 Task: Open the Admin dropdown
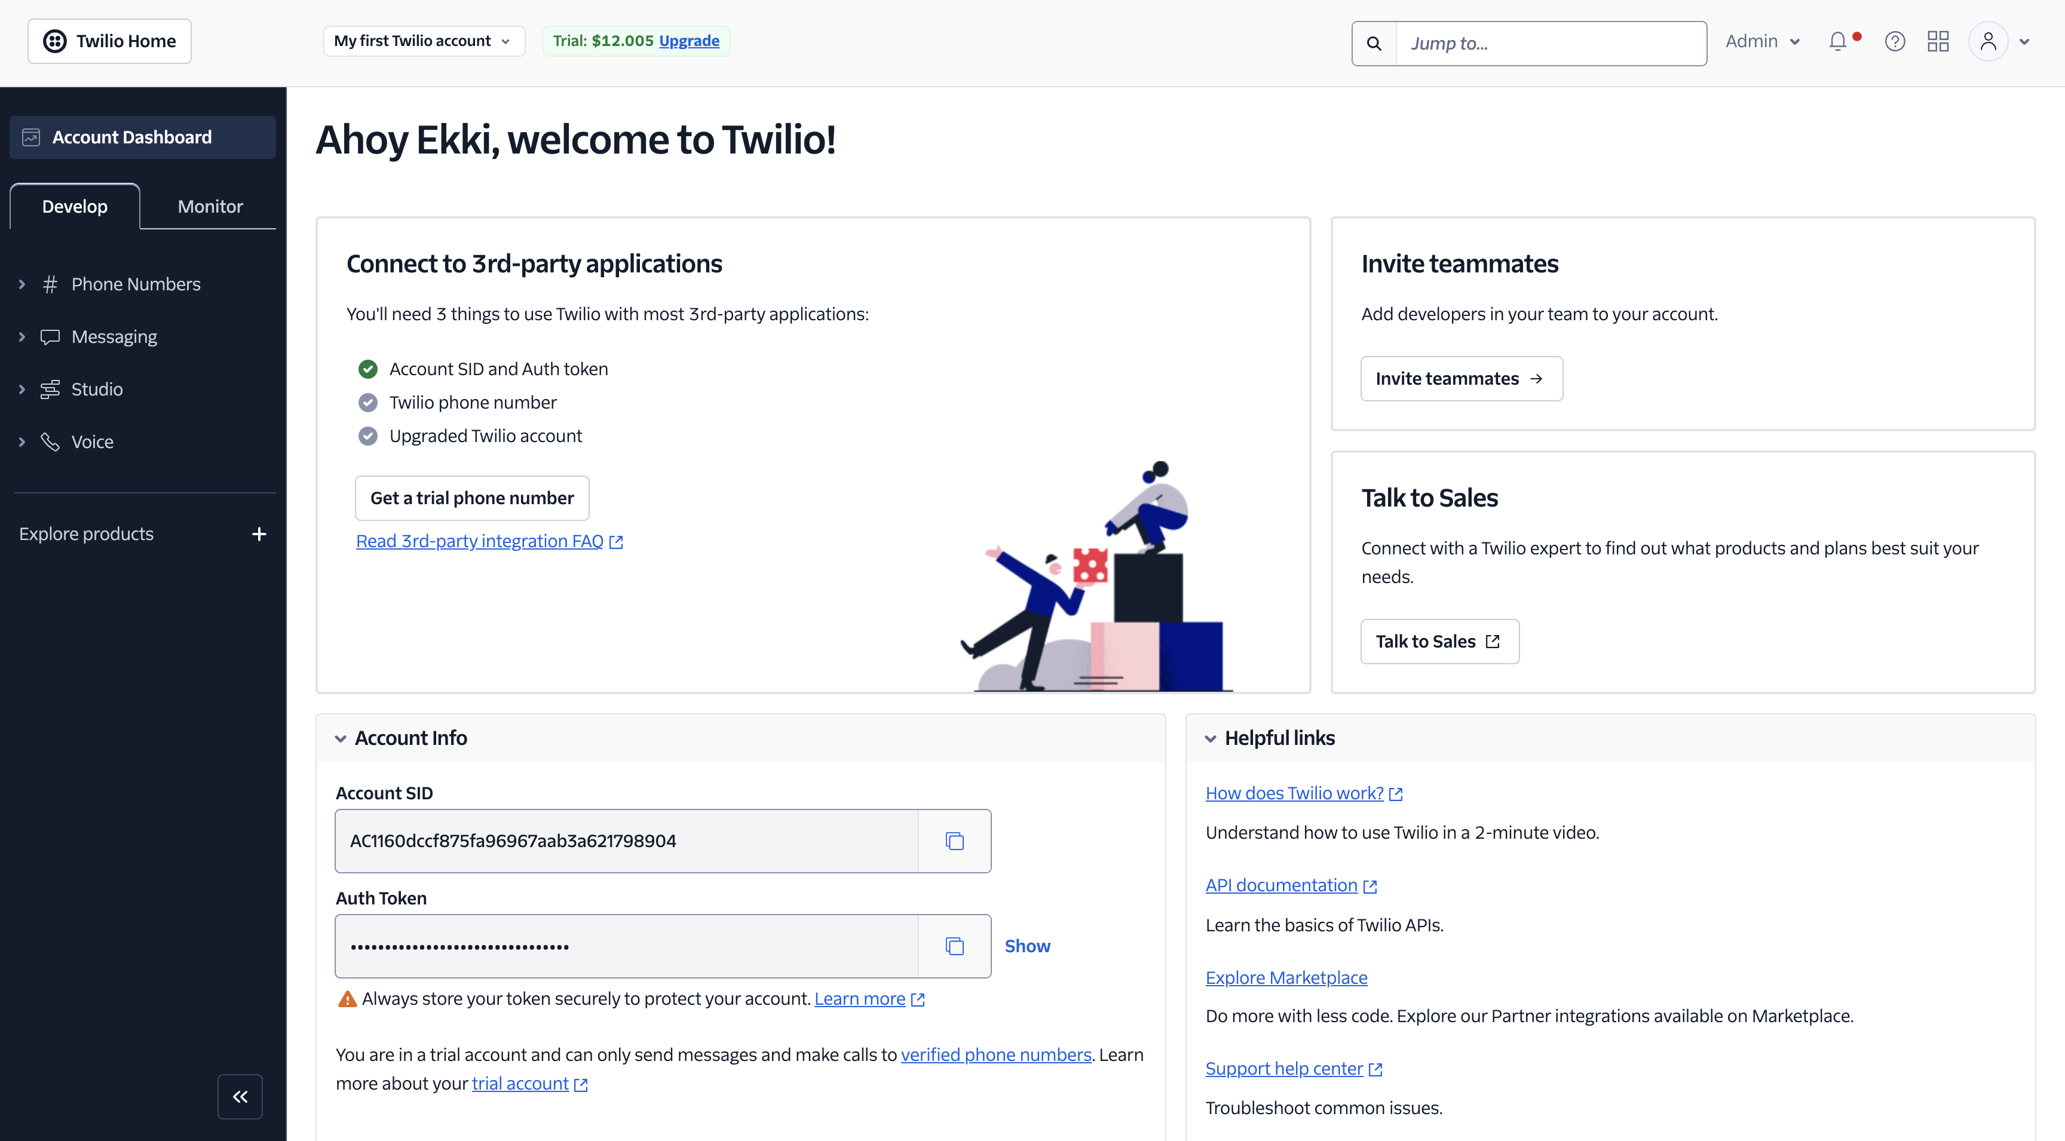pyautogui.click(x=1761, y=41)
